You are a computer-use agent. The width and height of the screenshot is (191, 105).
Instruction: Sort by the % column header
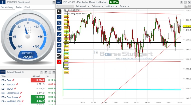click(x=47, y=76)
